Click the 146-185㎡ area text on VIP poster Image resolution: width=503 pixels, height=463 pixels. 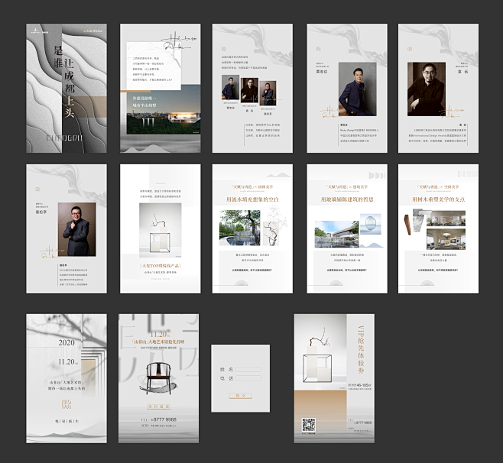360,385
